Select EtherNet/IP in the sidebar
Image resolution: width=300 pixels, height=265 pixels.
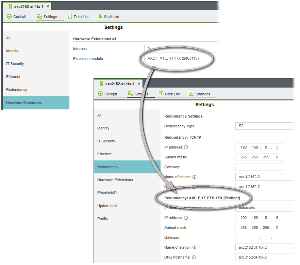127,193
